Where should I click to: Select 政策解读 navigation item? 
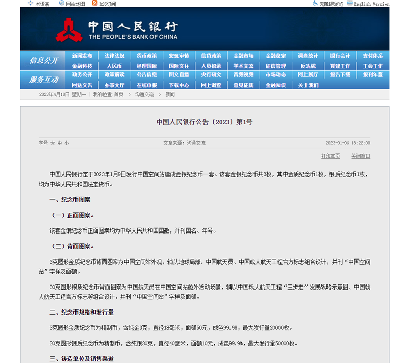tap(114, 74)
